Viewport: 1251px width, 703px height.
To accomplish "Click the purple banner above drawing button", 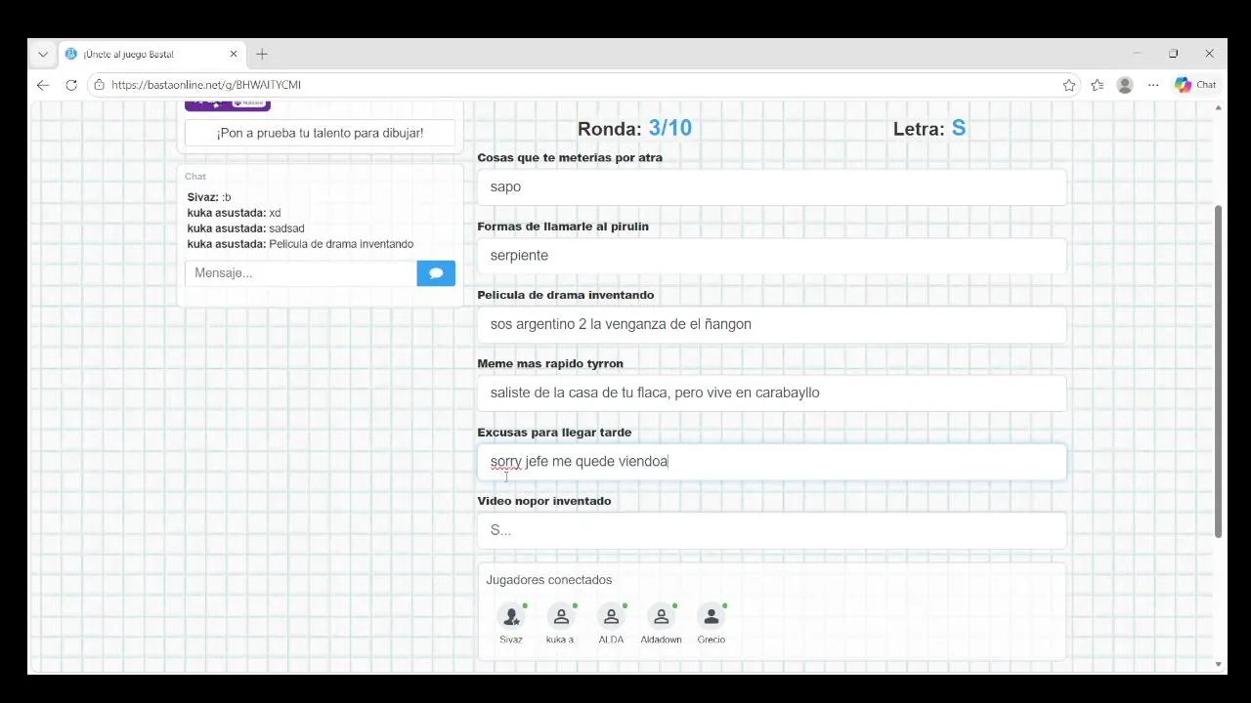I will [228, 105].
